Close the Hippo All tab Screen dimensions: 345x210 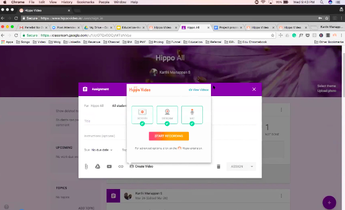click(x=208, y=27)
